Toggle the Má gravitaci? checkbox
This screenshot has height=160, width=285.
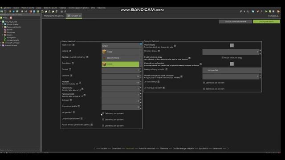(103, 113)
